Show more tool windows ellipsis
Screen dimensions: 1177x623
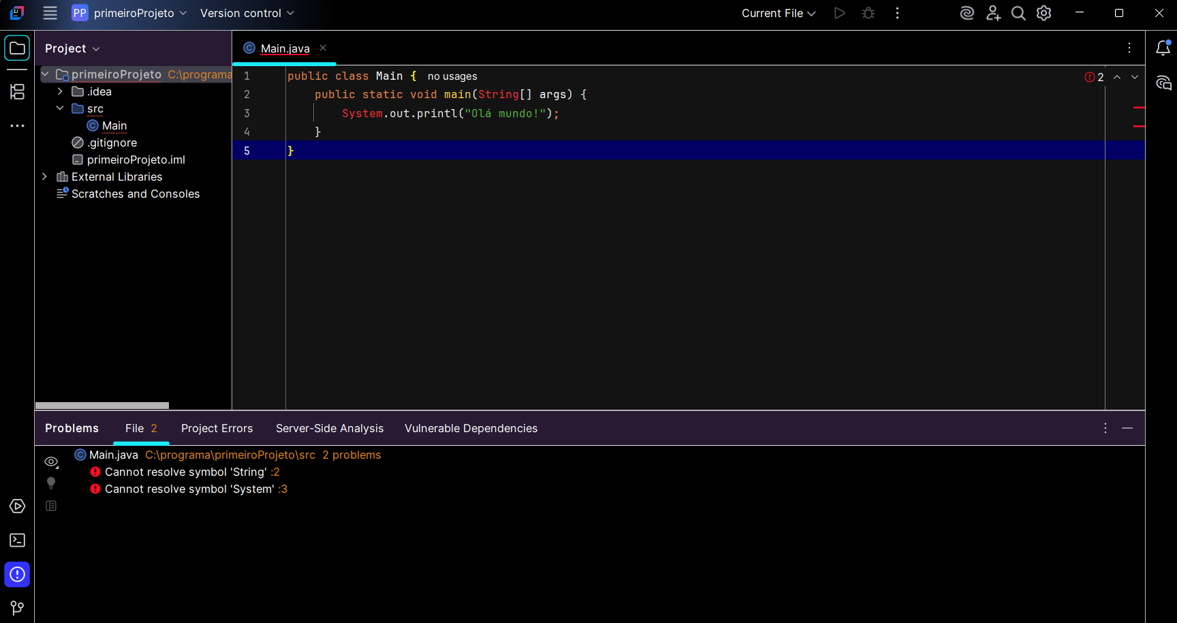coord(17,126)
